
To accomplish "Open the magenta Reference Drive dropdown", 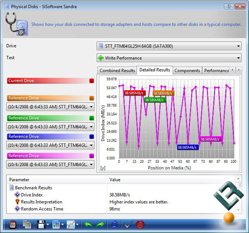I will (50, 164).
